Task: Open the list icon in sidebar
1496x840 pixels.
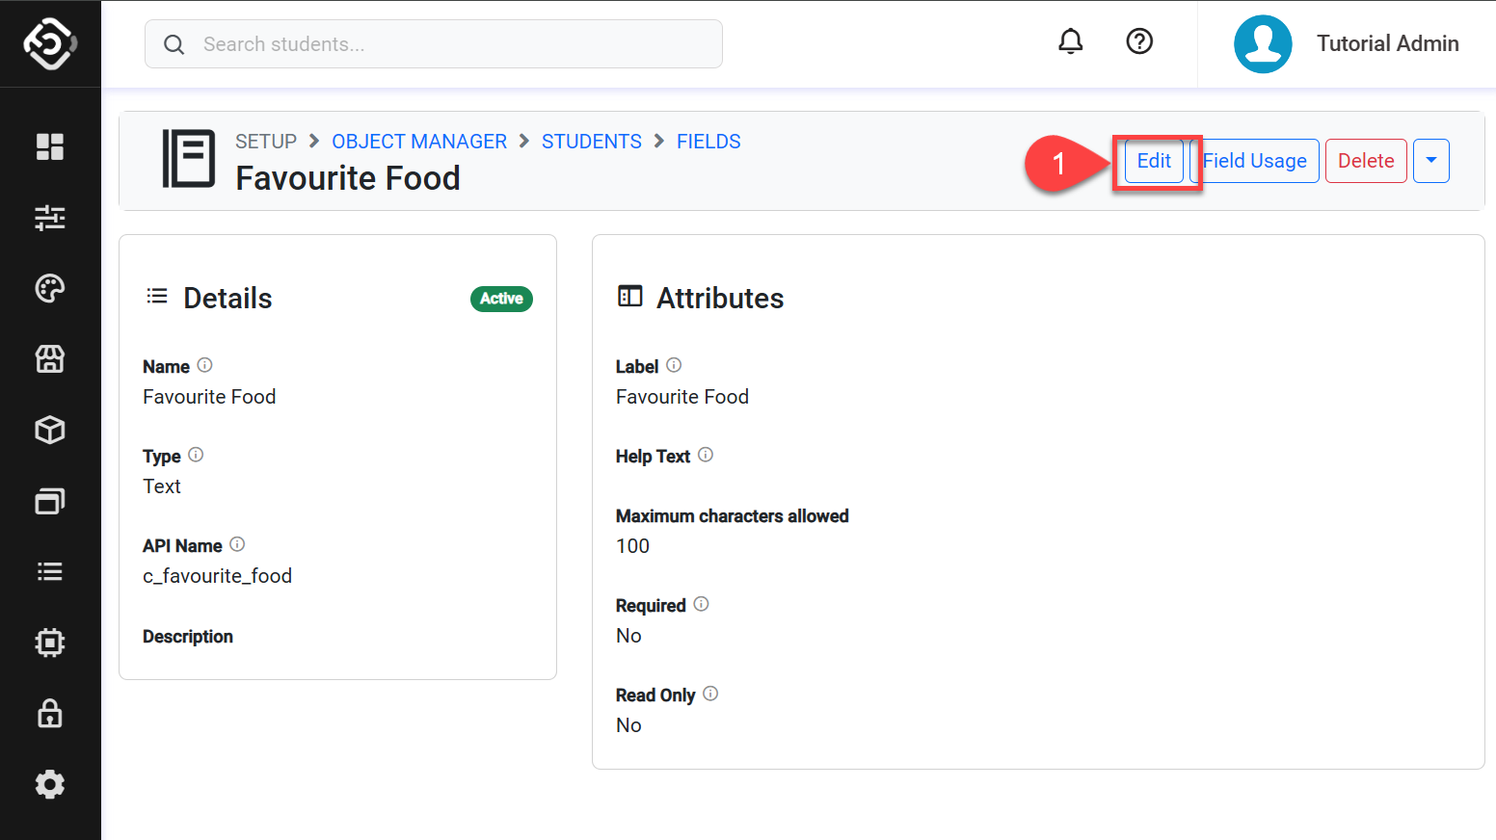Action: (x=50, y=572)
